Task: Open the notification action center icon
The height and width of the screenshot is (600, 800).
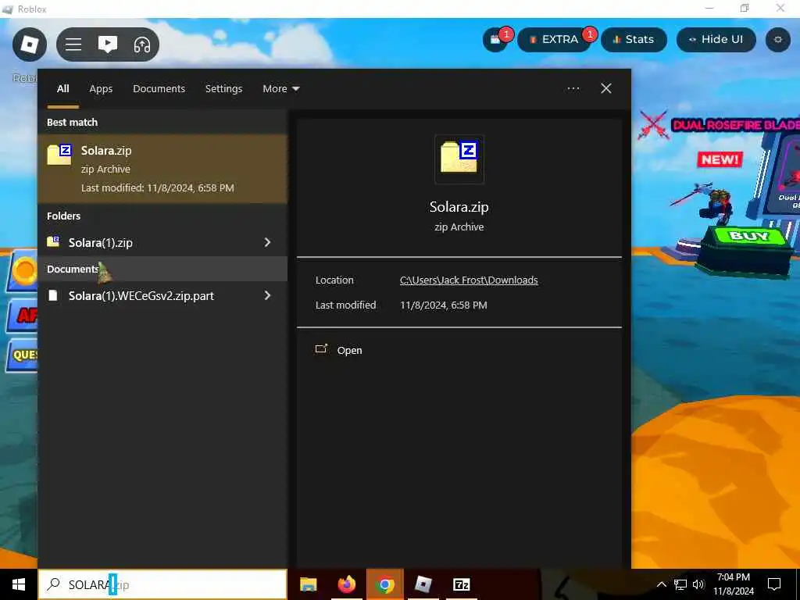Action: 774,584
